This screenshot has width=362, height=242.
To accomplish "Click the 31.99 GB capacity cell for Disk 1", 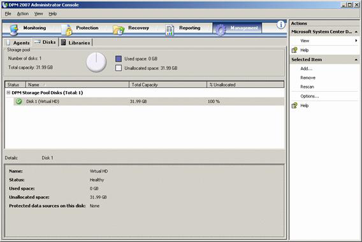I will 138,101.
